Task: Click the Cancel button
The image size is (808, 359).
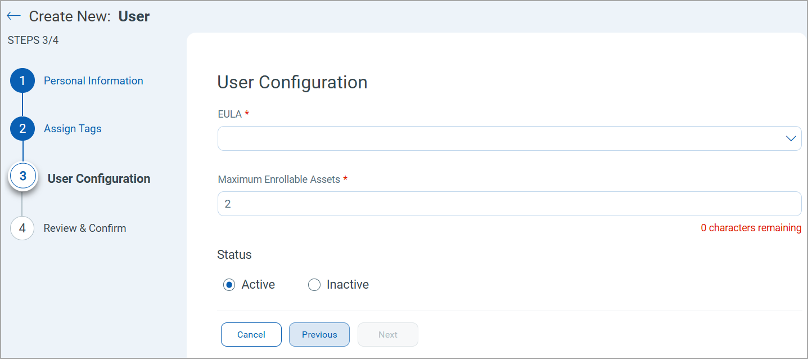Action: click(251, 334)
